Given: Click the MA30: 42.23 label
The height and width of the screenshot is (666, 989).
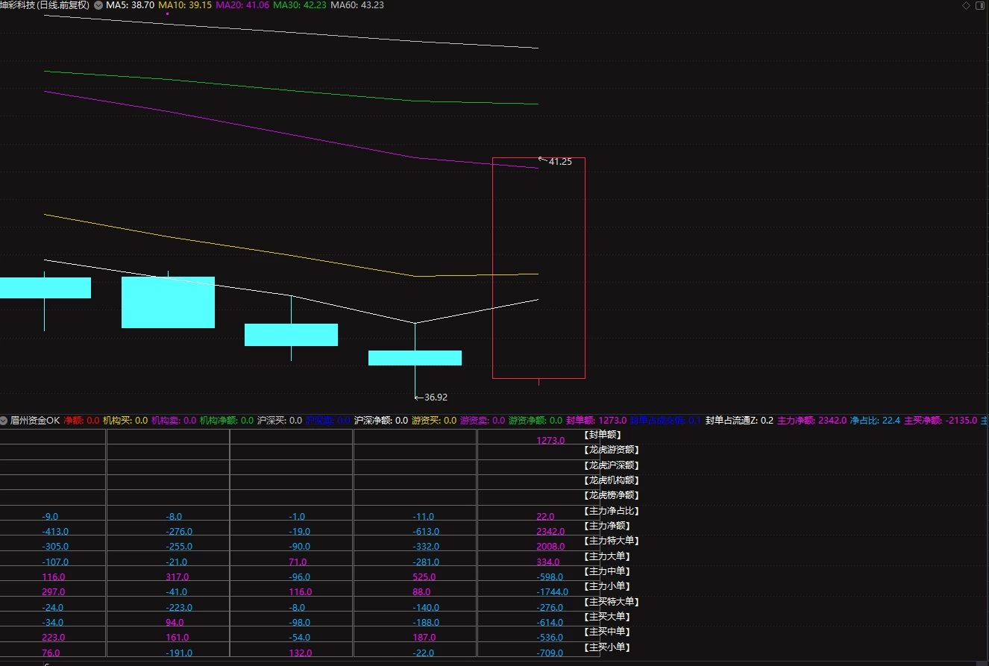Looking at the screenshot, I should 300,5.
